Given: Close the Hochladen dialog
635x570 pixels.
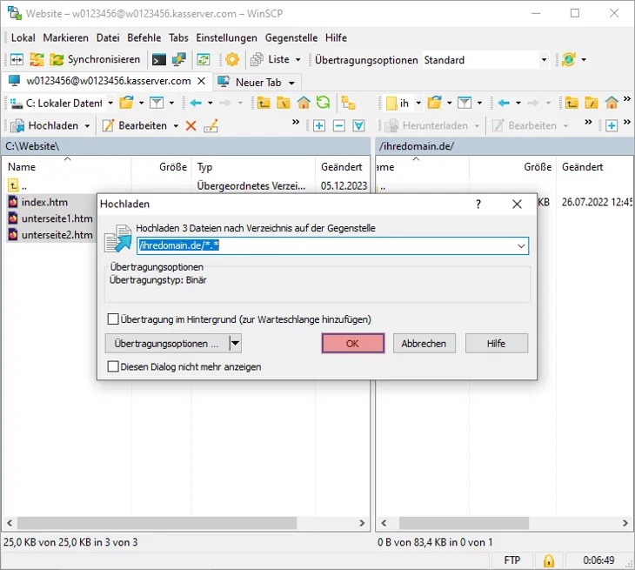Looking at the screenshot, I should (517, 205).
